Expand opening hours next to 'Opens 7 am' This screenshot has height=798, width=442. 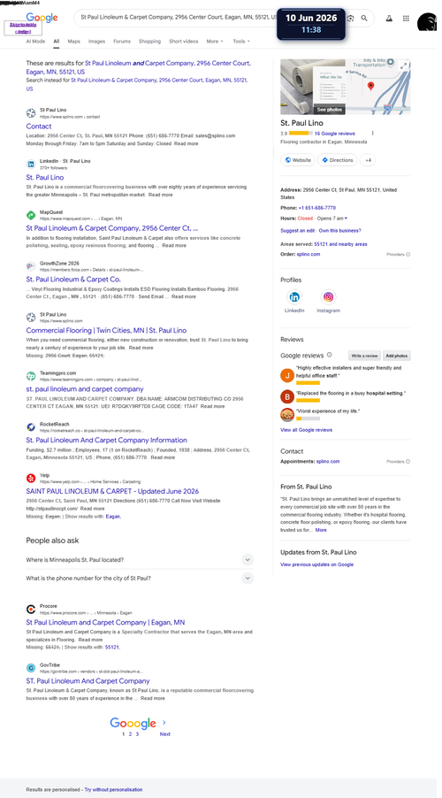coord(346,219)
